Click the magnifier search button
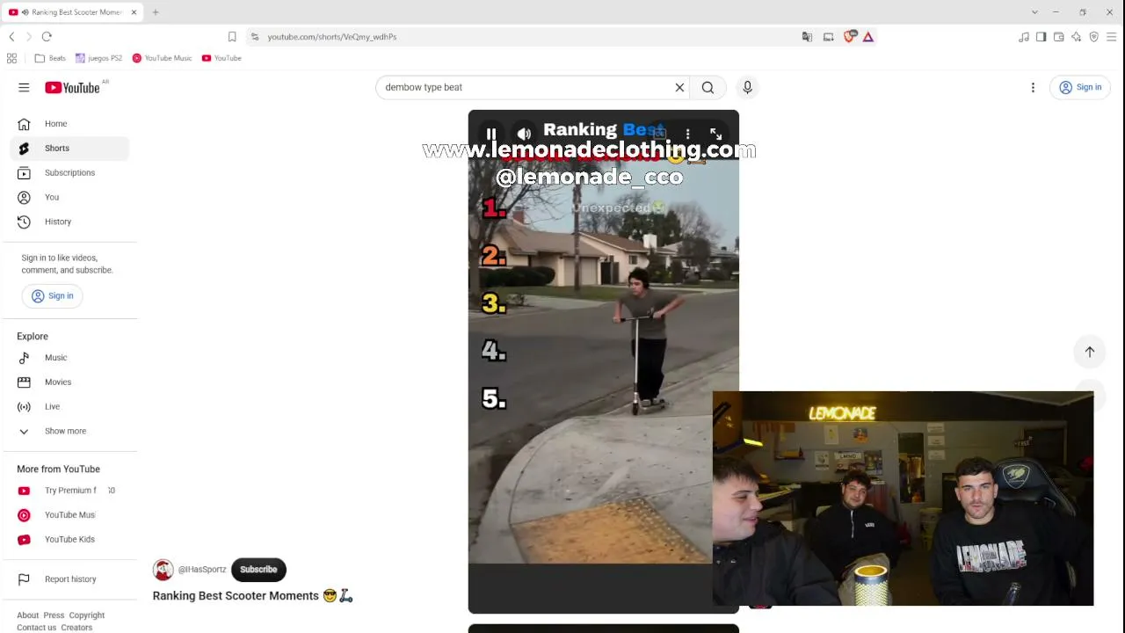 point(708,87)
